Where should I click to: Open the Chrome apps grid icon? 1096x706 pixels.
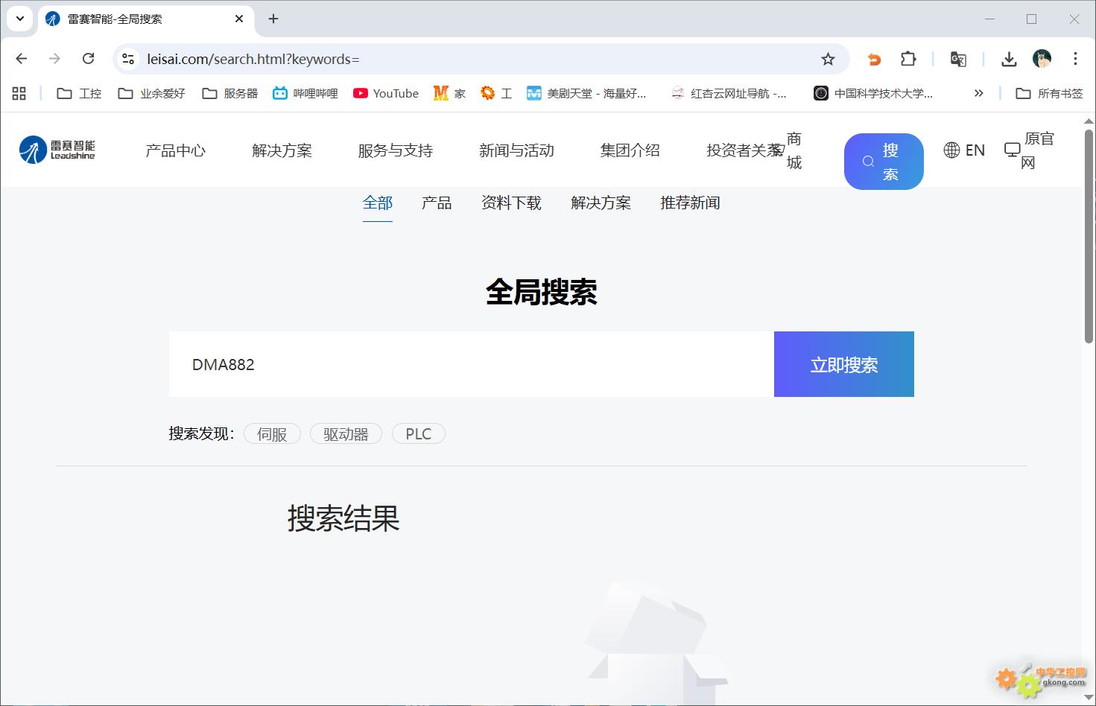pyautogui.click(x=19, y=93)
